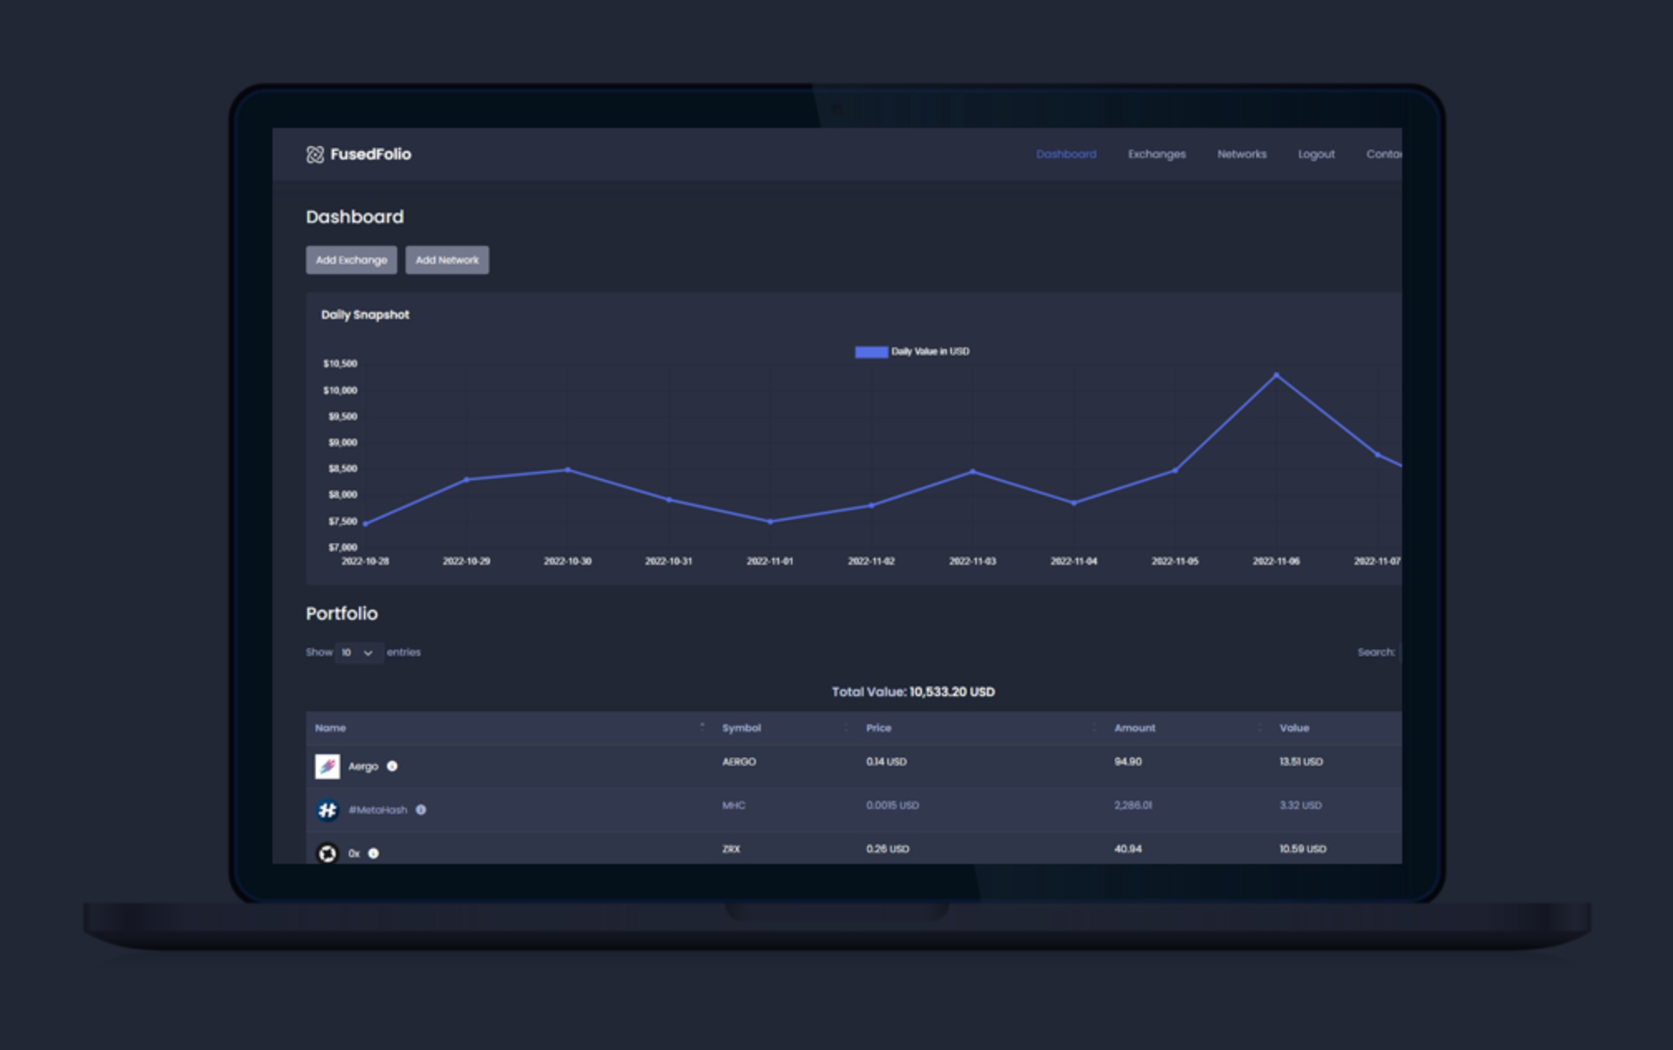Click the 0x coin logo
Viewport: 1673px width, 1050px height.
[x=327, y=853]
